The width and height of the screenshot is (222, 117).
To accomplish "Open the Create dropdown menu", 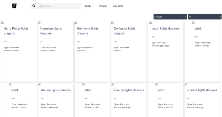I will [x=90, y=6].
